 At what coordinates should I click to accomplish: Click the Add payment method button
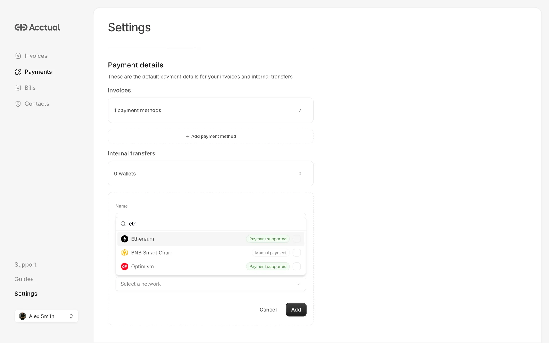click(211, 136)
